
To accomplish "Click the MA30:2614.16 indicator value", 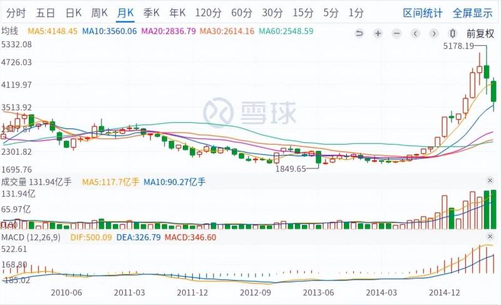I will [227, 31].
